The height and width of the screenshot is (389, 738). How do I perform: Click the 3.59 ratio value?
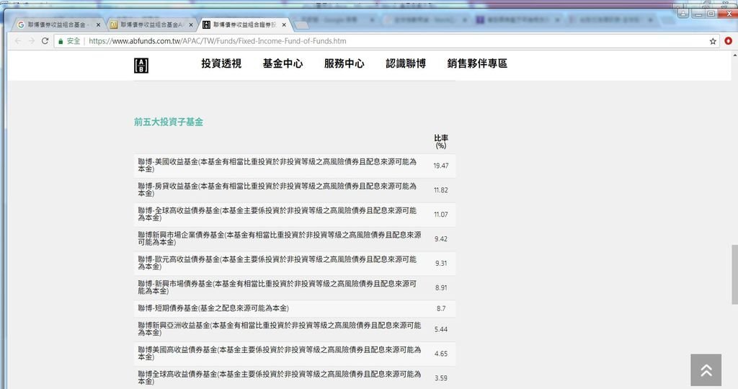441,378
